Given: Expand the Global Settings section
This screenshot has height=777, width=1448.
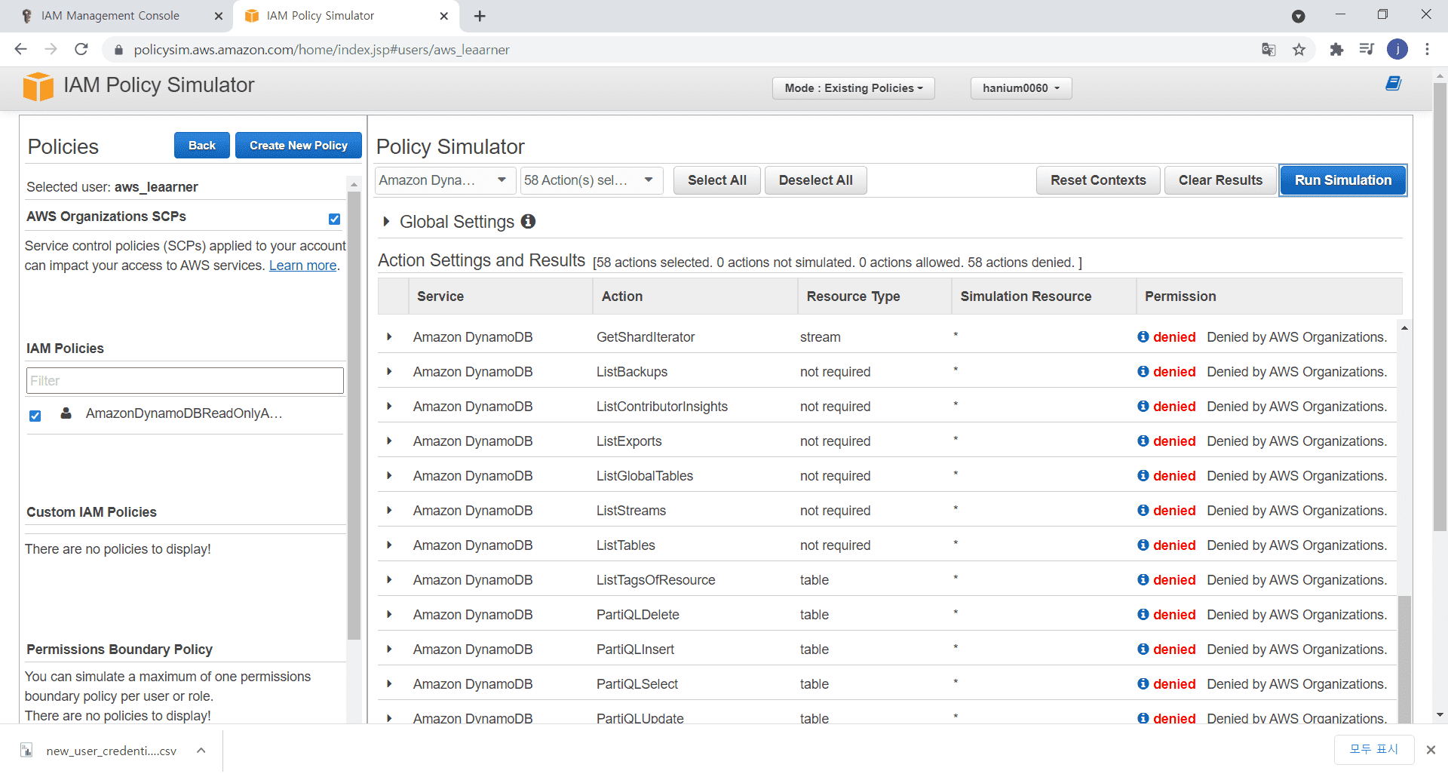Looking at the screenshot, I should point(387,221).
